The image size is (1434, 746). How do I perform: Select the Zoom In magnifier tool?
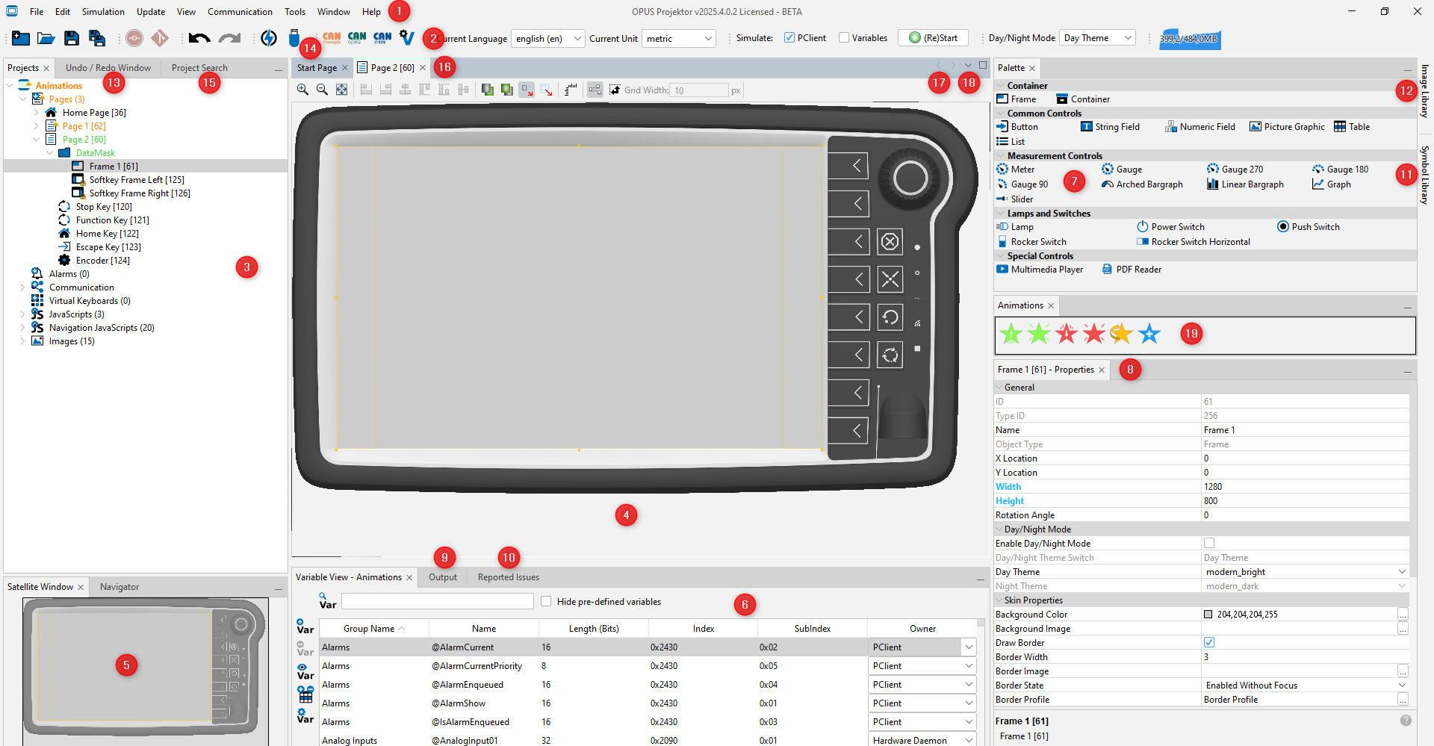click(302, 90)
